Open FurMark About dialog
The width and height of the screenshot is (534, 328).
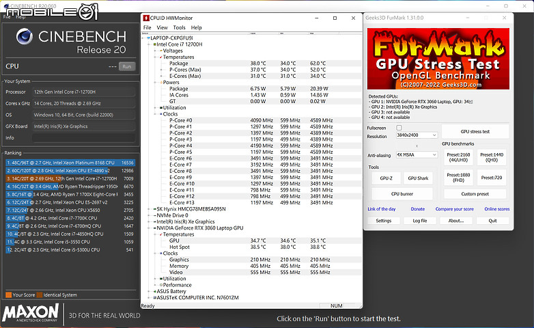pos(456,221)
